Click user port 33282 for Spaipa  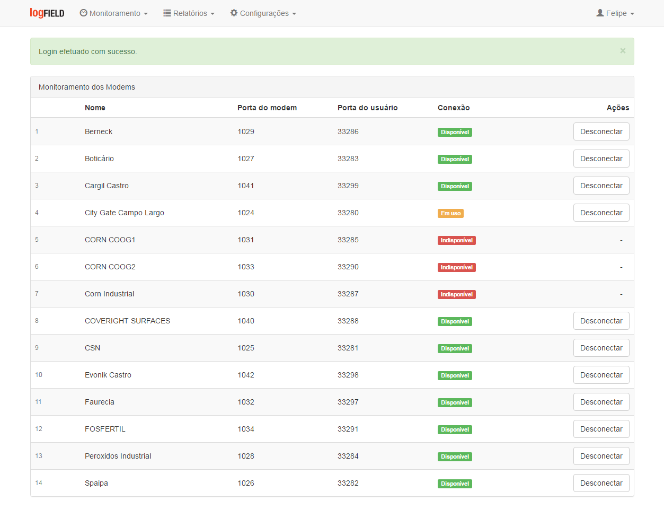348,483
